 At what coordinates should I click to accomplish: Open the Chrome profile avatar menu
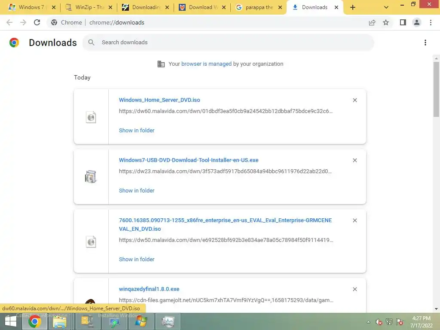pos(417,22)
